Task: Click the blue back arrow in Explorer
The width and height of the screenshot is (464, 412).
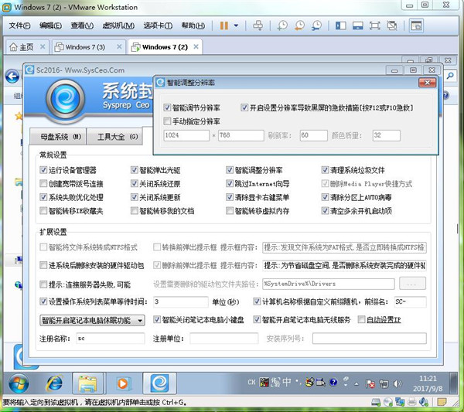Action: (x=12, y=77)
